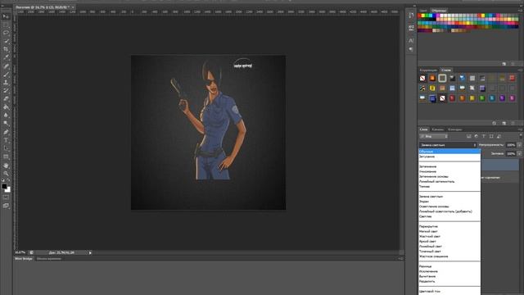Switch to the 'Цвет' tab
The image size is (524, 295).
click(424, 11)
